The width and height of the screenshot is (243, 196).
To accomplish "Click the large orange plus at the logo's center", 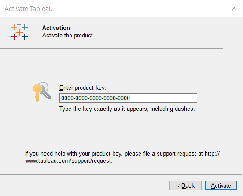I will pos(19,32).
